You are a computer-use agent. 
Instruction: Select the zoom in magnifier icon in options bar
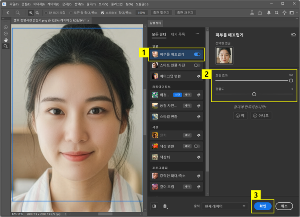31,13
